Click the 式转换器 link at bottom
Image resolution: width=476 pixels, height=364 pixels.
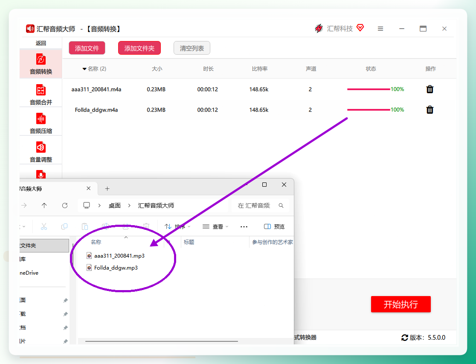pos(305,338)
